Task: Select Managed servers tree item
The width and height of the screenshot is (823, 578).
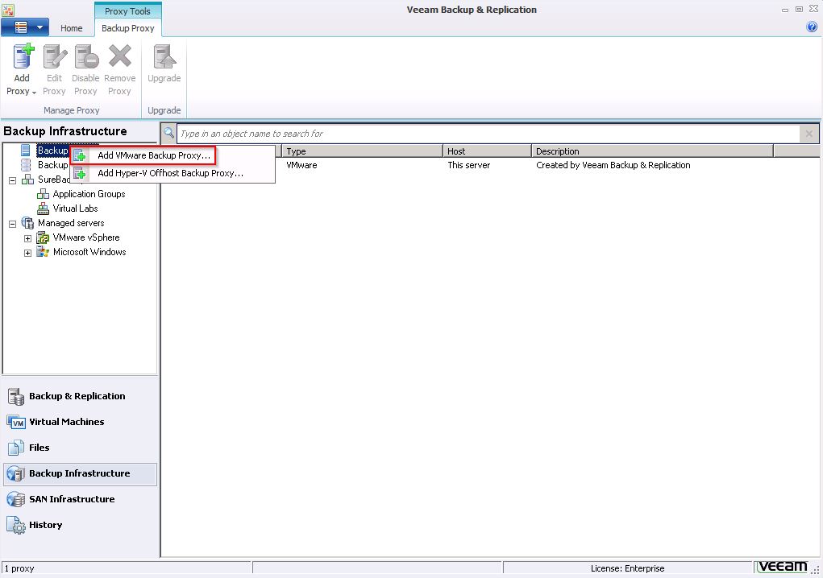Action: (x=71, y=223)
